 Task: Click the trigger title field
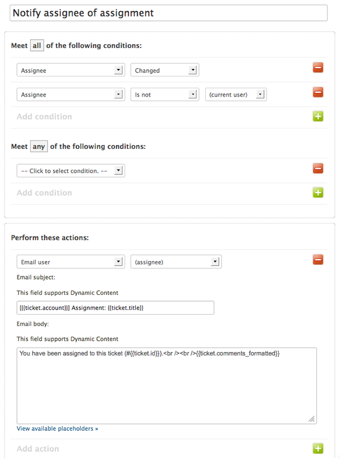[x=168, y=13]
